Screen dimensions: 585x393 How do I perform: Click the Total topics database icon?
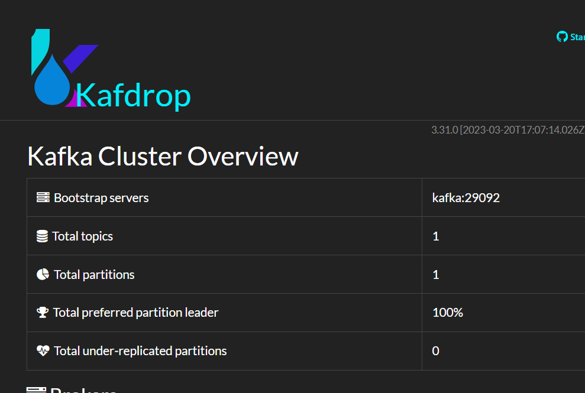coord(42,236)
